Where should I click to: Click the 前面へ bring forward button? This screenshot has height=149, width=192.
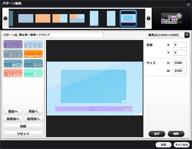coord(13,111)
